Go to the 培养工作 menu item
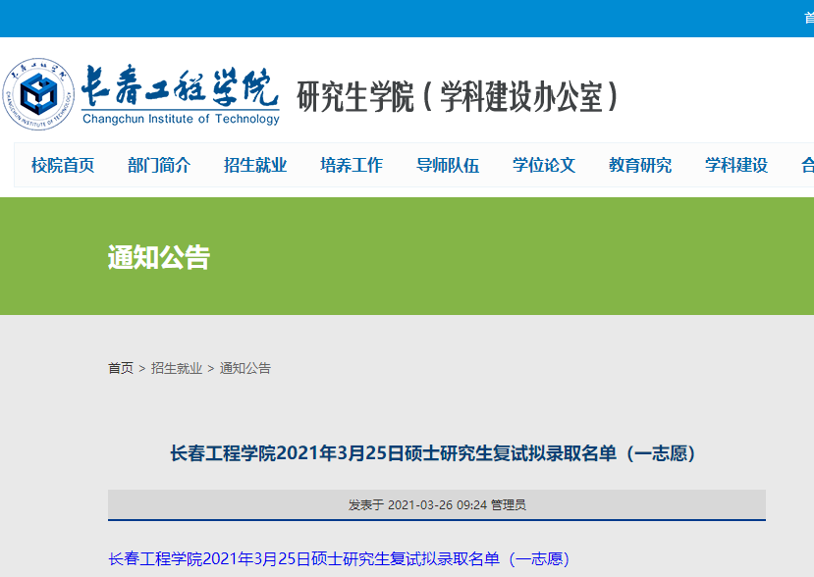 point(352,165)
